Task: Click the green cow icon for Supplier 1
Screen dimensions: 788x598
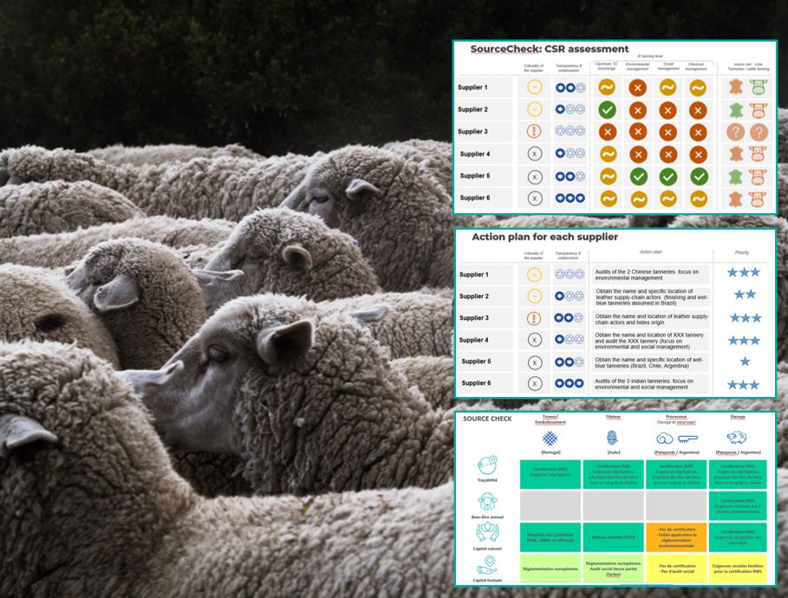Action: click(x=759, y=88)
